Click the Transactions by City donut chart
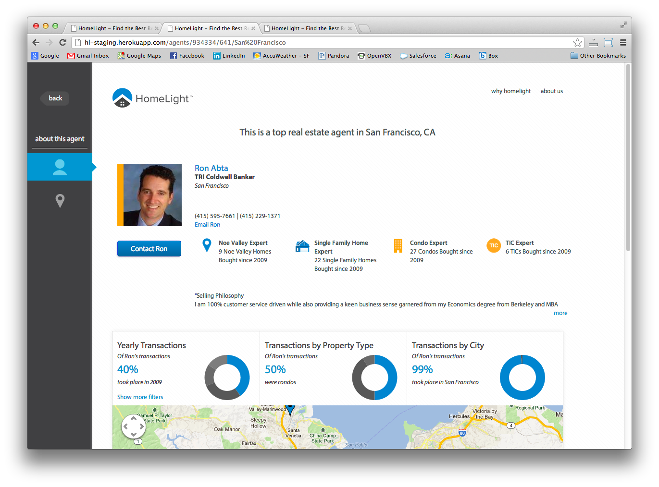 [x=522, y=377]
